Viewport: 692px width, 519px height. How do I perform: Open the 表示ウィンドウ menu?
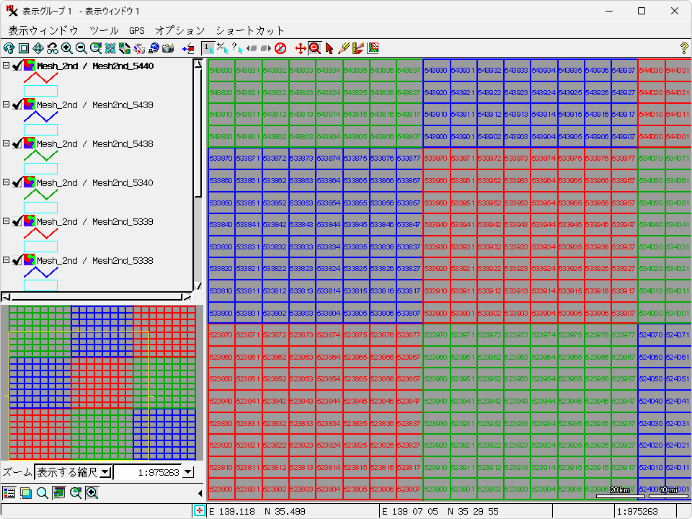pyautogui.click(x=43, y=30)
